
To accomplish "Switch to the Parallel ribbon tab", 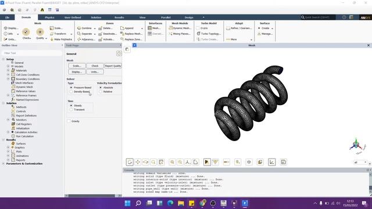I will pyautogui.click(x=166, y=17).
